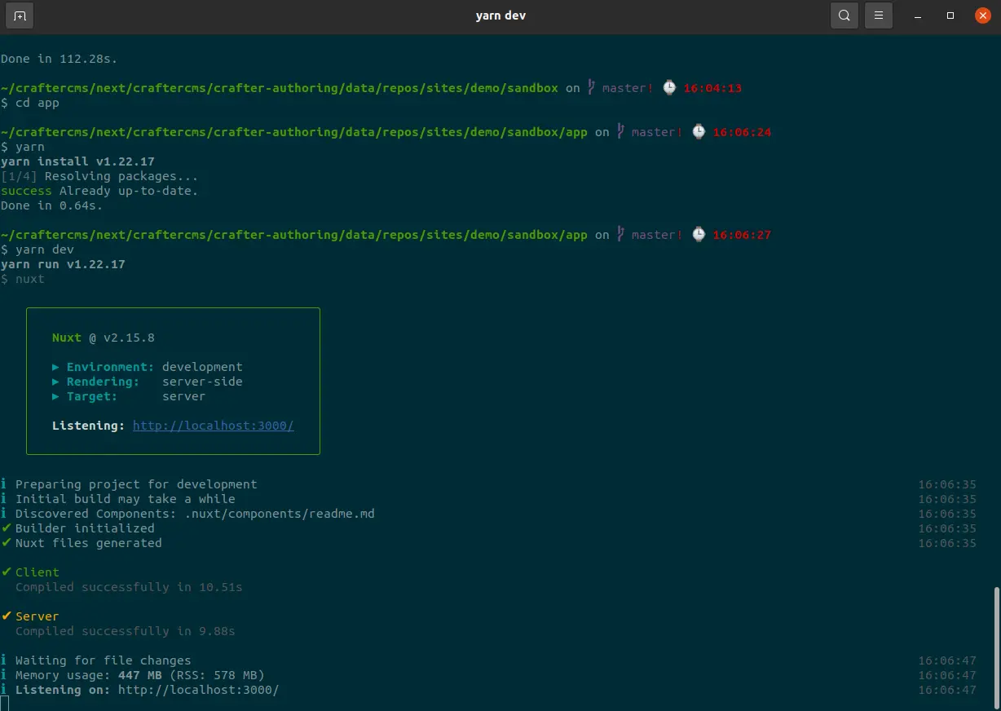Screen dimensions: 1001x711
Task: Click the 'yarn dev' window title
Action: pyautogui.click(x=500, y=15)
